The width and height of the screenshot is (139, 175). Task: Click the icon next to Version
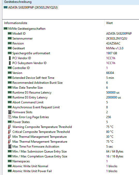10,73
